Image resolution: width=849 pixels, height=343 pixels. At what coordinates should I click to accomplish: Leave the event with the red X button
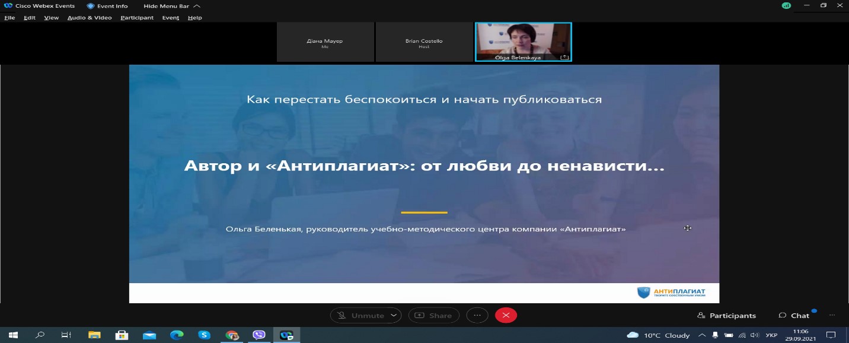506,316
